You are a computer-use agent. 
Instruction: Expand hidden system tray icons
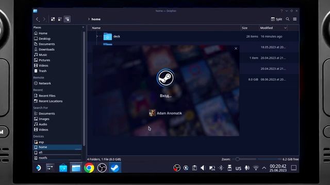click(264, 168)
